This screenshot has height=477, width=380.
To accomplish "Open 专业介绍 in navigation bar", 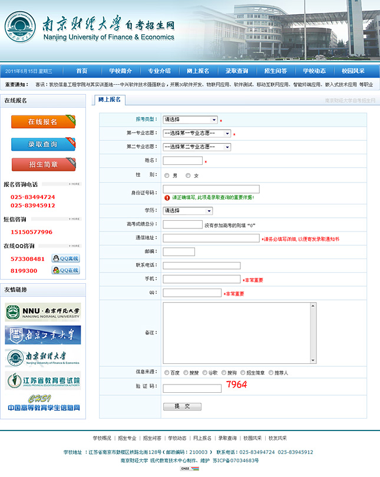I will click(159, 71).
